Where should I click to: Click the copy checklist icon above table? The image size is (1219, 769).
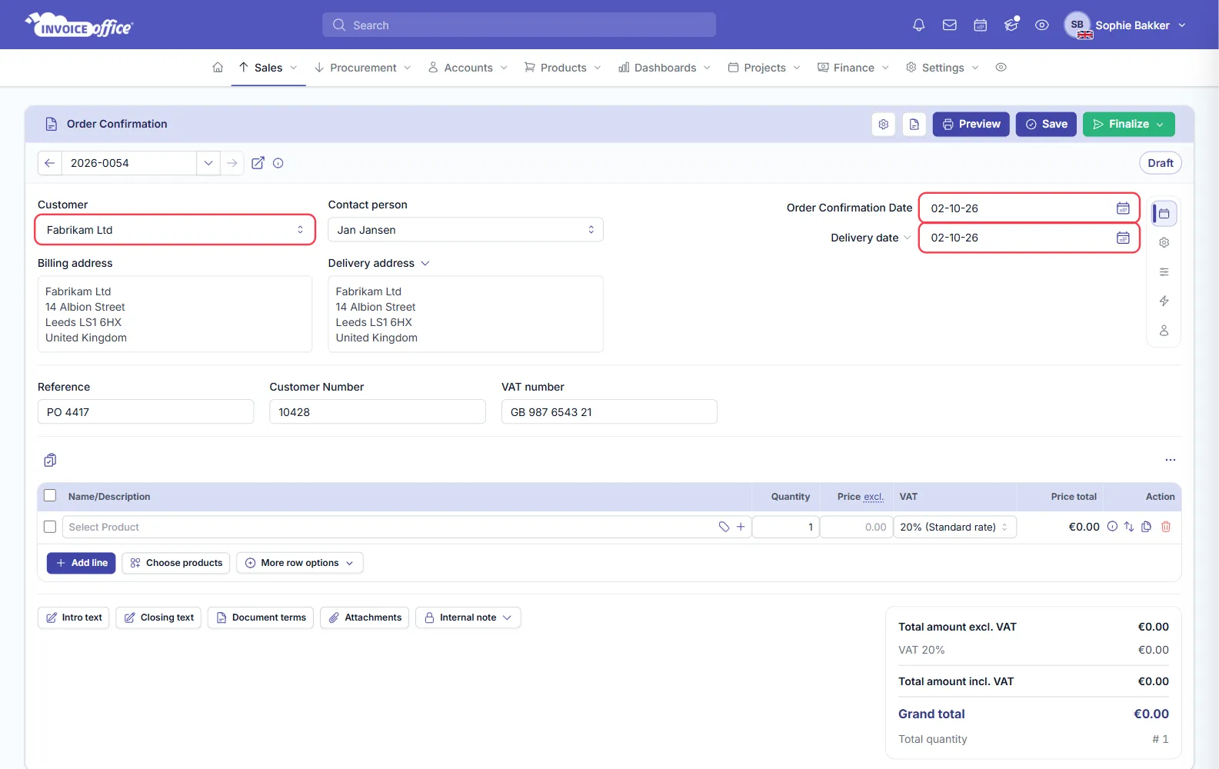point(50,460)
